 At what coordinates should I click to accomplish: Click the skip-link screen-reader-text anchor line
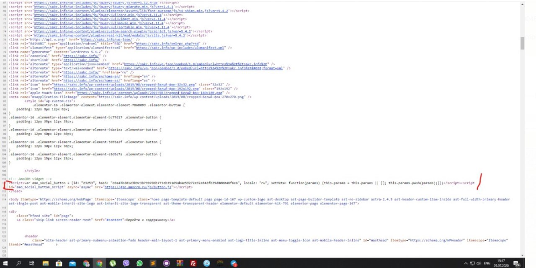tap(95, 220)
